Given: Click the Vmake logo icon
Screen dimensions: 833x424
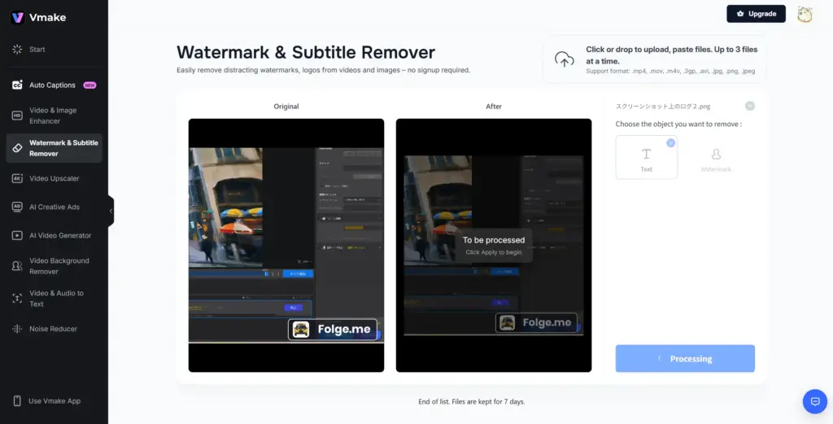Looking at the screenshot, I should (18, 18).
